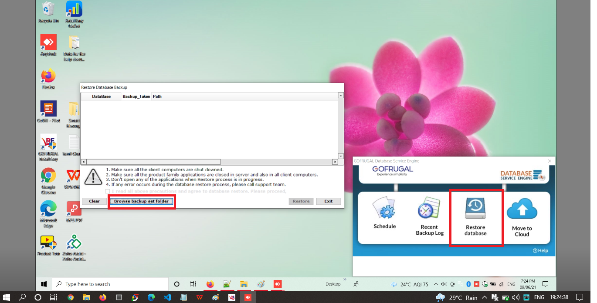Click the horizontal scrollbar thumb in backup list
This screenshot has width=597, height=303.
tap(154, 162)
